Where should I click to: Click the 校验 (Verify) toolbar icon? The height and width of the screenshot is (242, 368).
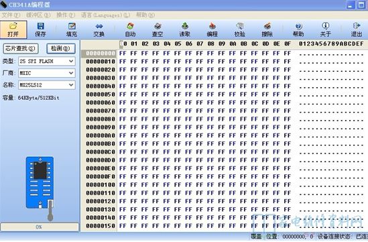(x=239, y=29)
